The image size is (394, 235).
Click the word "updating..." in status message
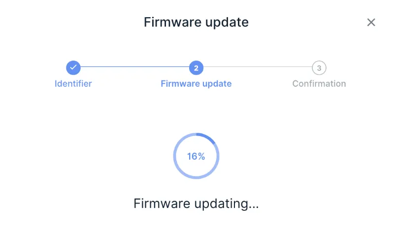coord(227,204)
